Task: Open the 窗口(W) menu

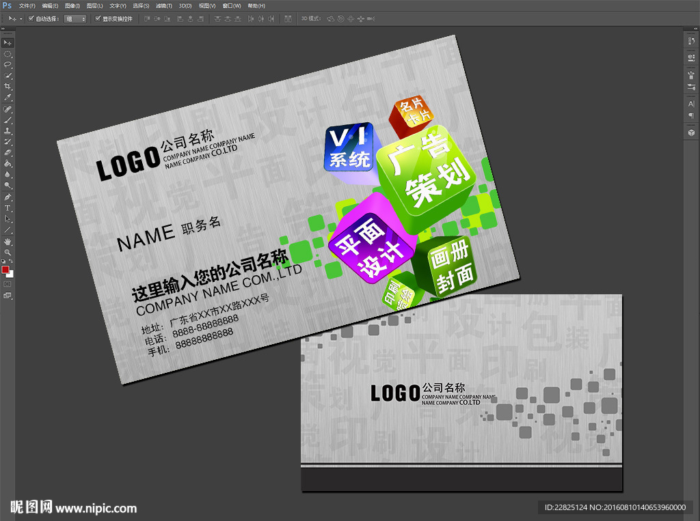Action: pyautogui.click(x=232, y=5)
